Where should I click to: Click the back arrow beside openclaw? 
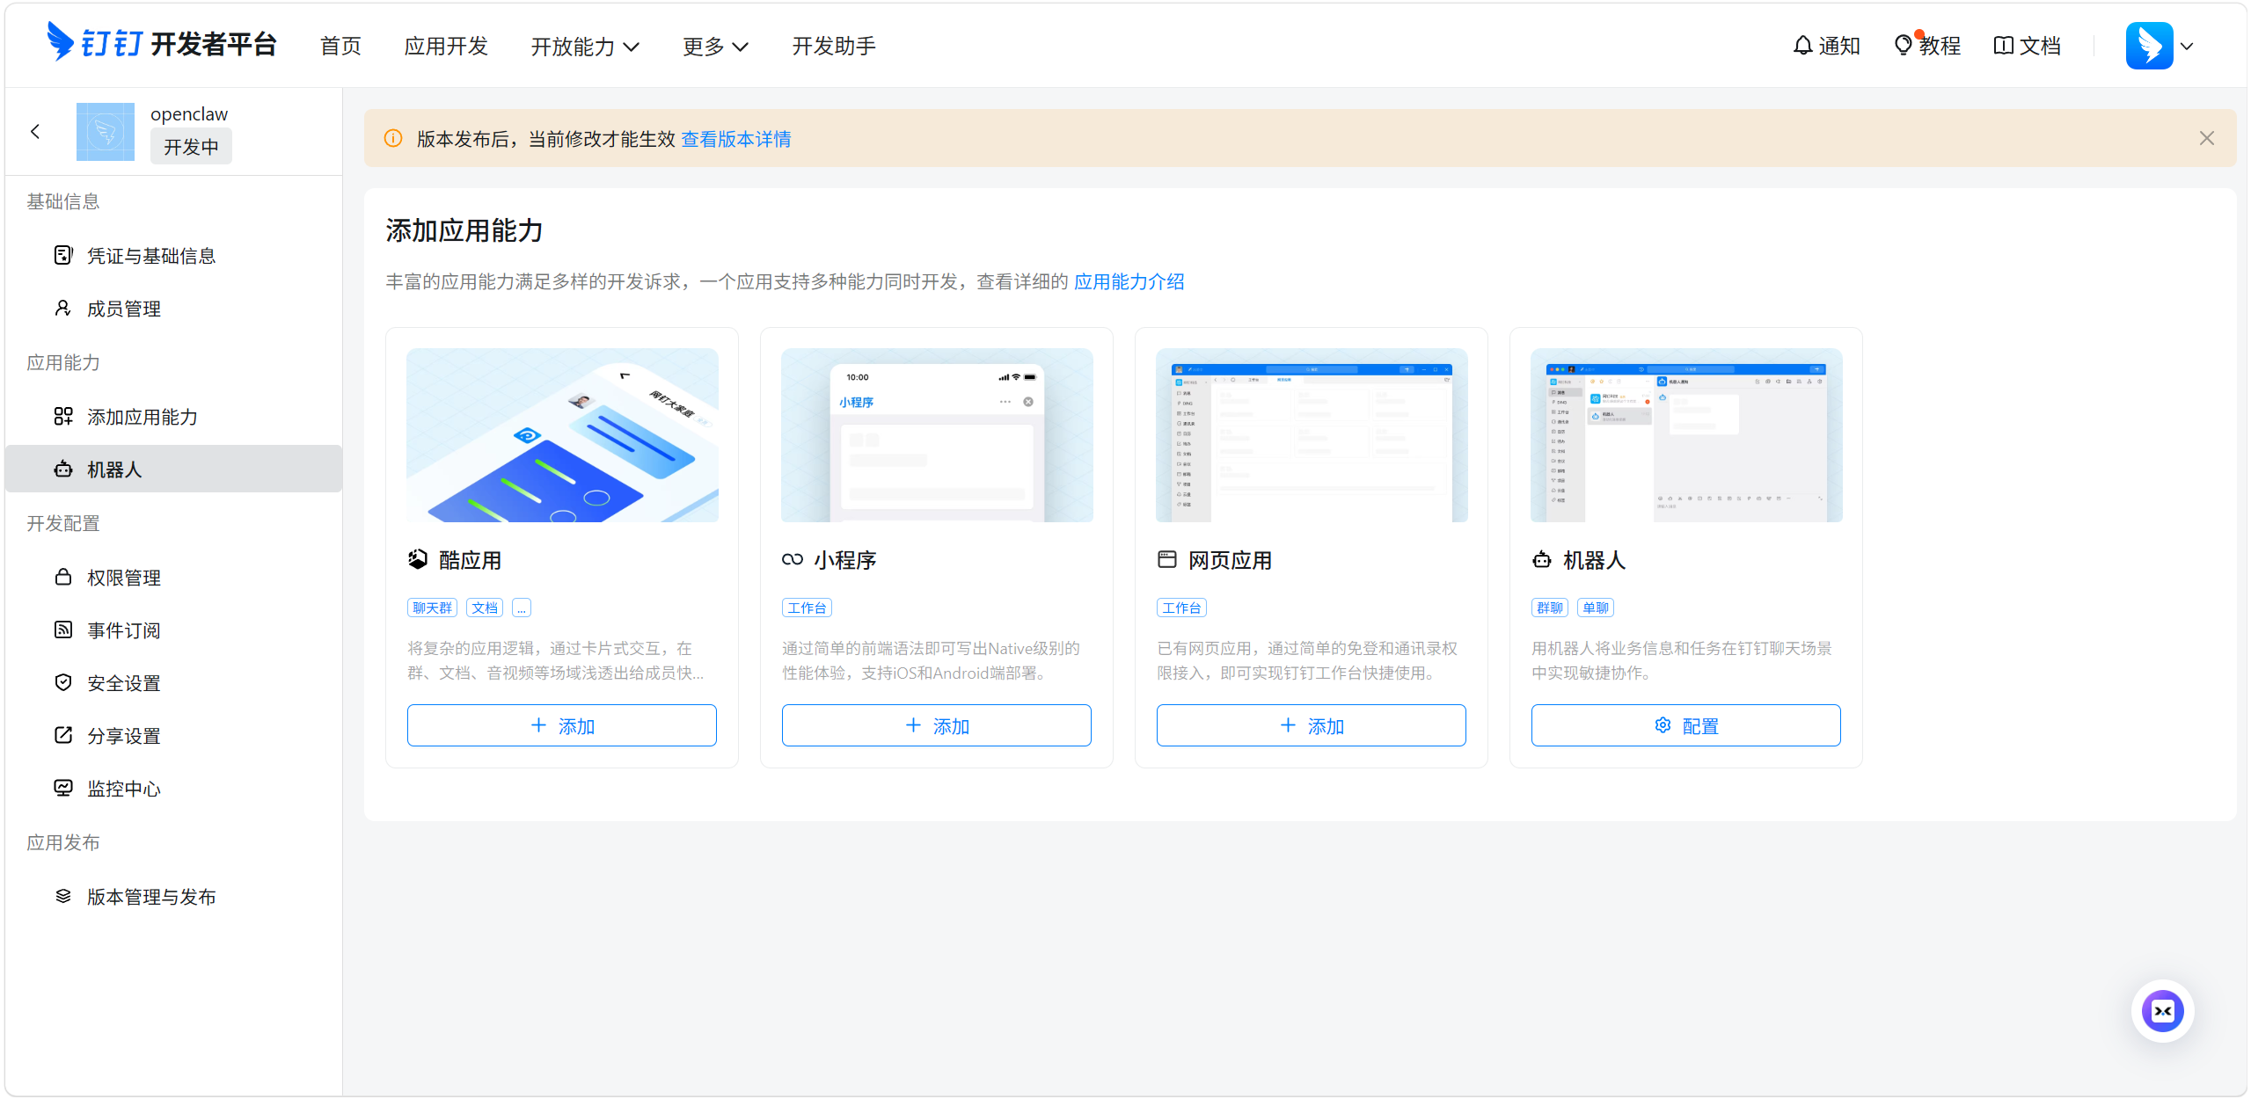35,132
